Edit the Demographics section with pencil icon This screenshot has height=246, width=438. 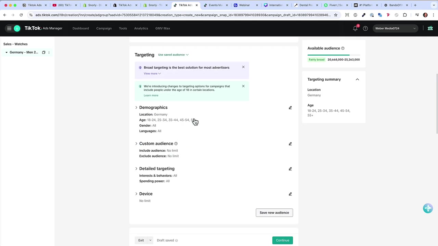[x=290, y=108]
